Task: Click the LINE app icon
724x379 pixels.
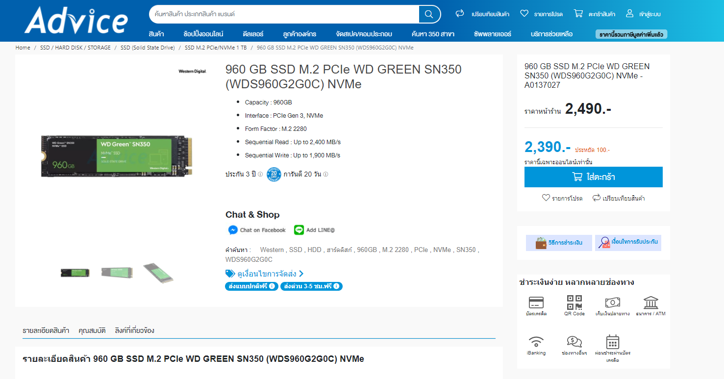Action: 299,230
